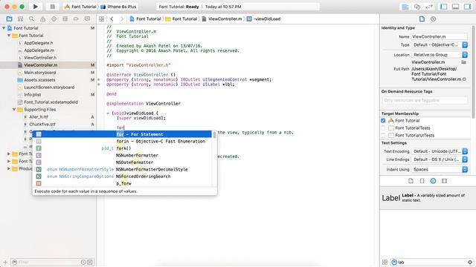Switch to the Assistant editor
The height and width of the screenshot is (267, 476).
[417, 7]
